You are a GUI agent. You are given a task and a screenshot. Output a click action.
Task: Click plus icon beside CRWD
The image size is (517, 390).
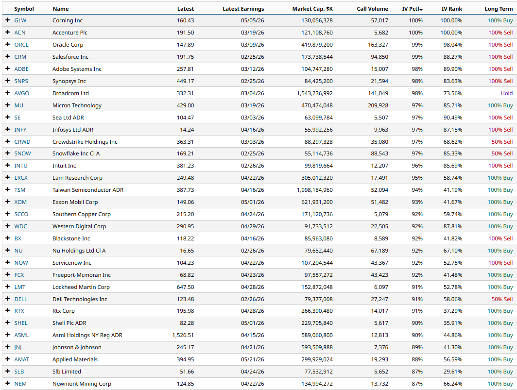coord(8,141)
